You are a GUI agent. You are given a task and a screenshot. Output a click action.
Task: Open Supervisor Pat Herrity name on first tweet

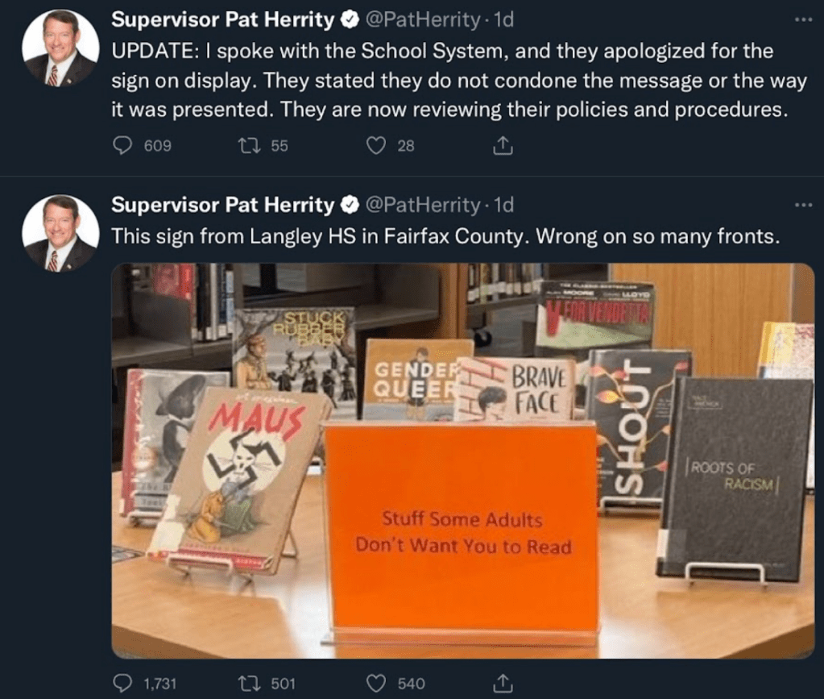[223, 20]
